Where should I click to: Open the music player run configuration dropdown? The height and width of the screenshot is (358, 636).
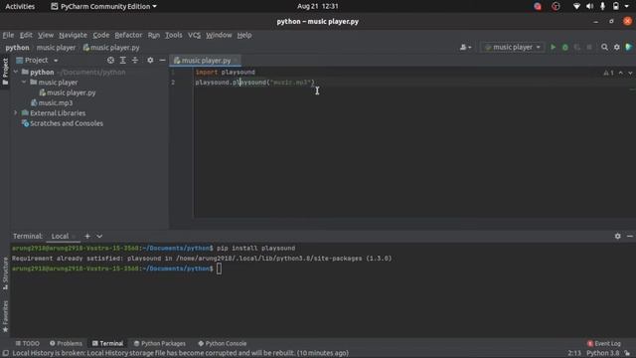coord(513,48)
